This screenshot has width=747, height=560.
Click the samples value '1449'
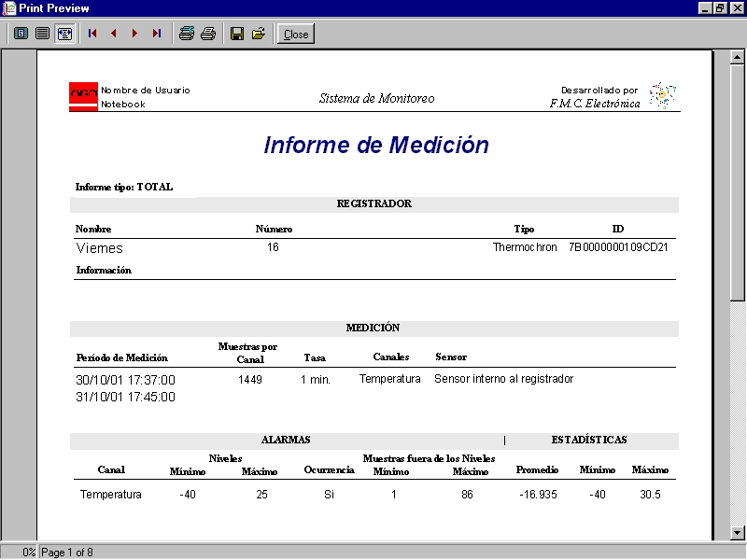(250, 380)
